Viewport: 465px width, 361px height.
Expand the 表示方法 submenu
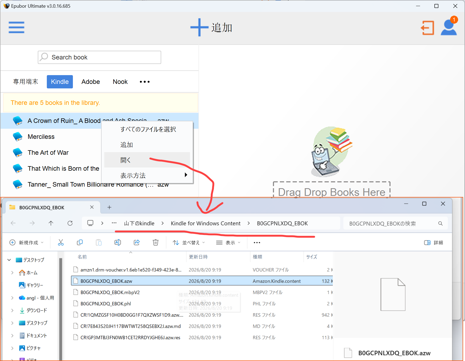147,175
